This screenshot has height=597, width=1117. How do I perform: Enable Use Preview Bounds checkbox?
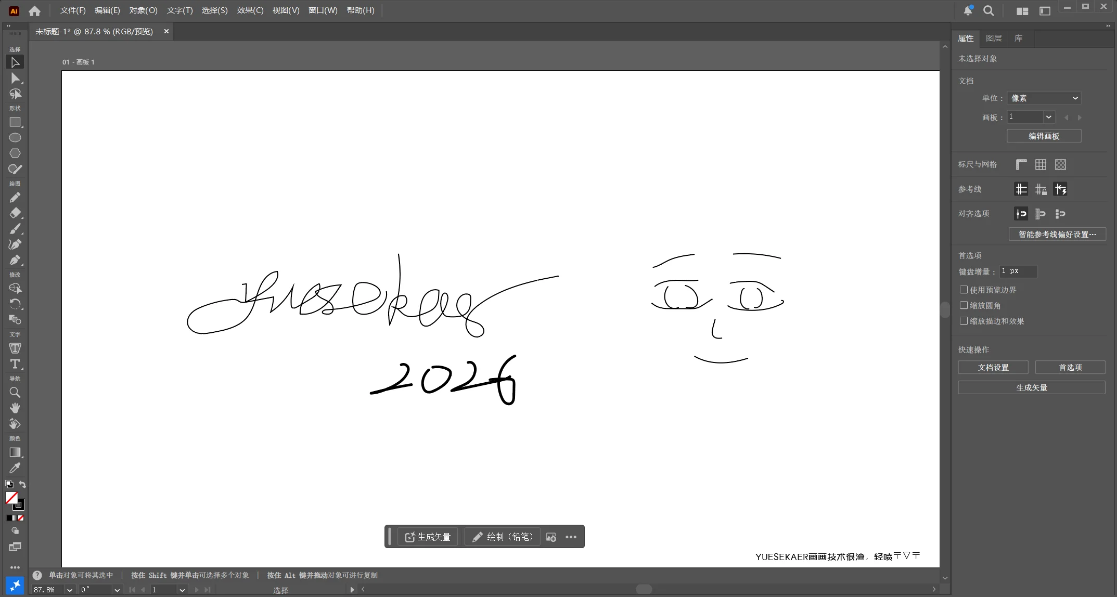[964, 290]
